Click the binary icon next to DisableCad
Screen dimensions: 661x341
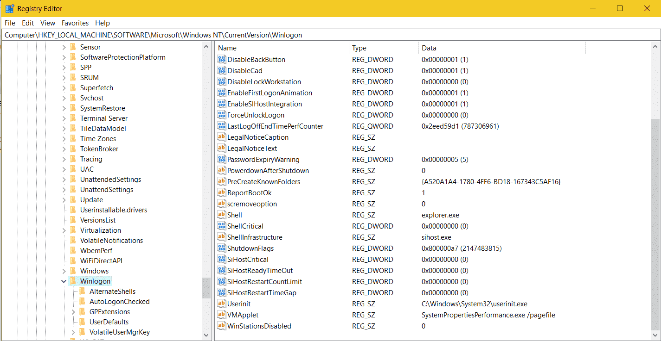(x=222, y=71)
